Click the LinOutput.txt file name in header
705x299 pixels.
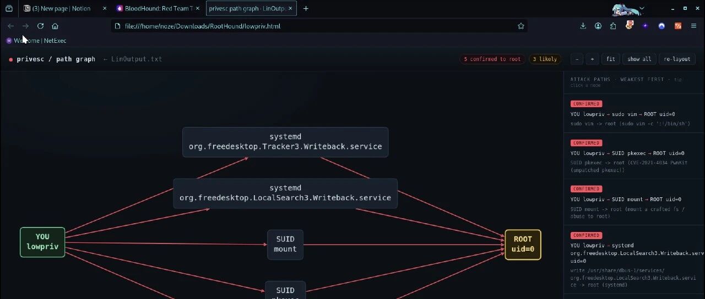point(137,59)
